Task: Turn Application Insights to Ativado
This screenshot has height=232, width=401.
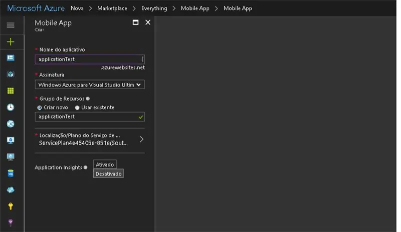Action: pos(105,164)
